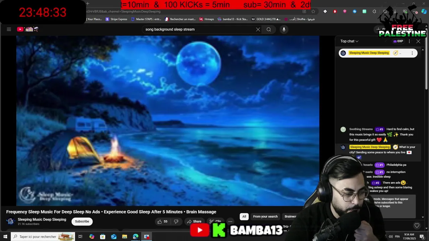429x241 pixels.
Task: Click Soothing Streams chat author name
Action: coord(361,129)
